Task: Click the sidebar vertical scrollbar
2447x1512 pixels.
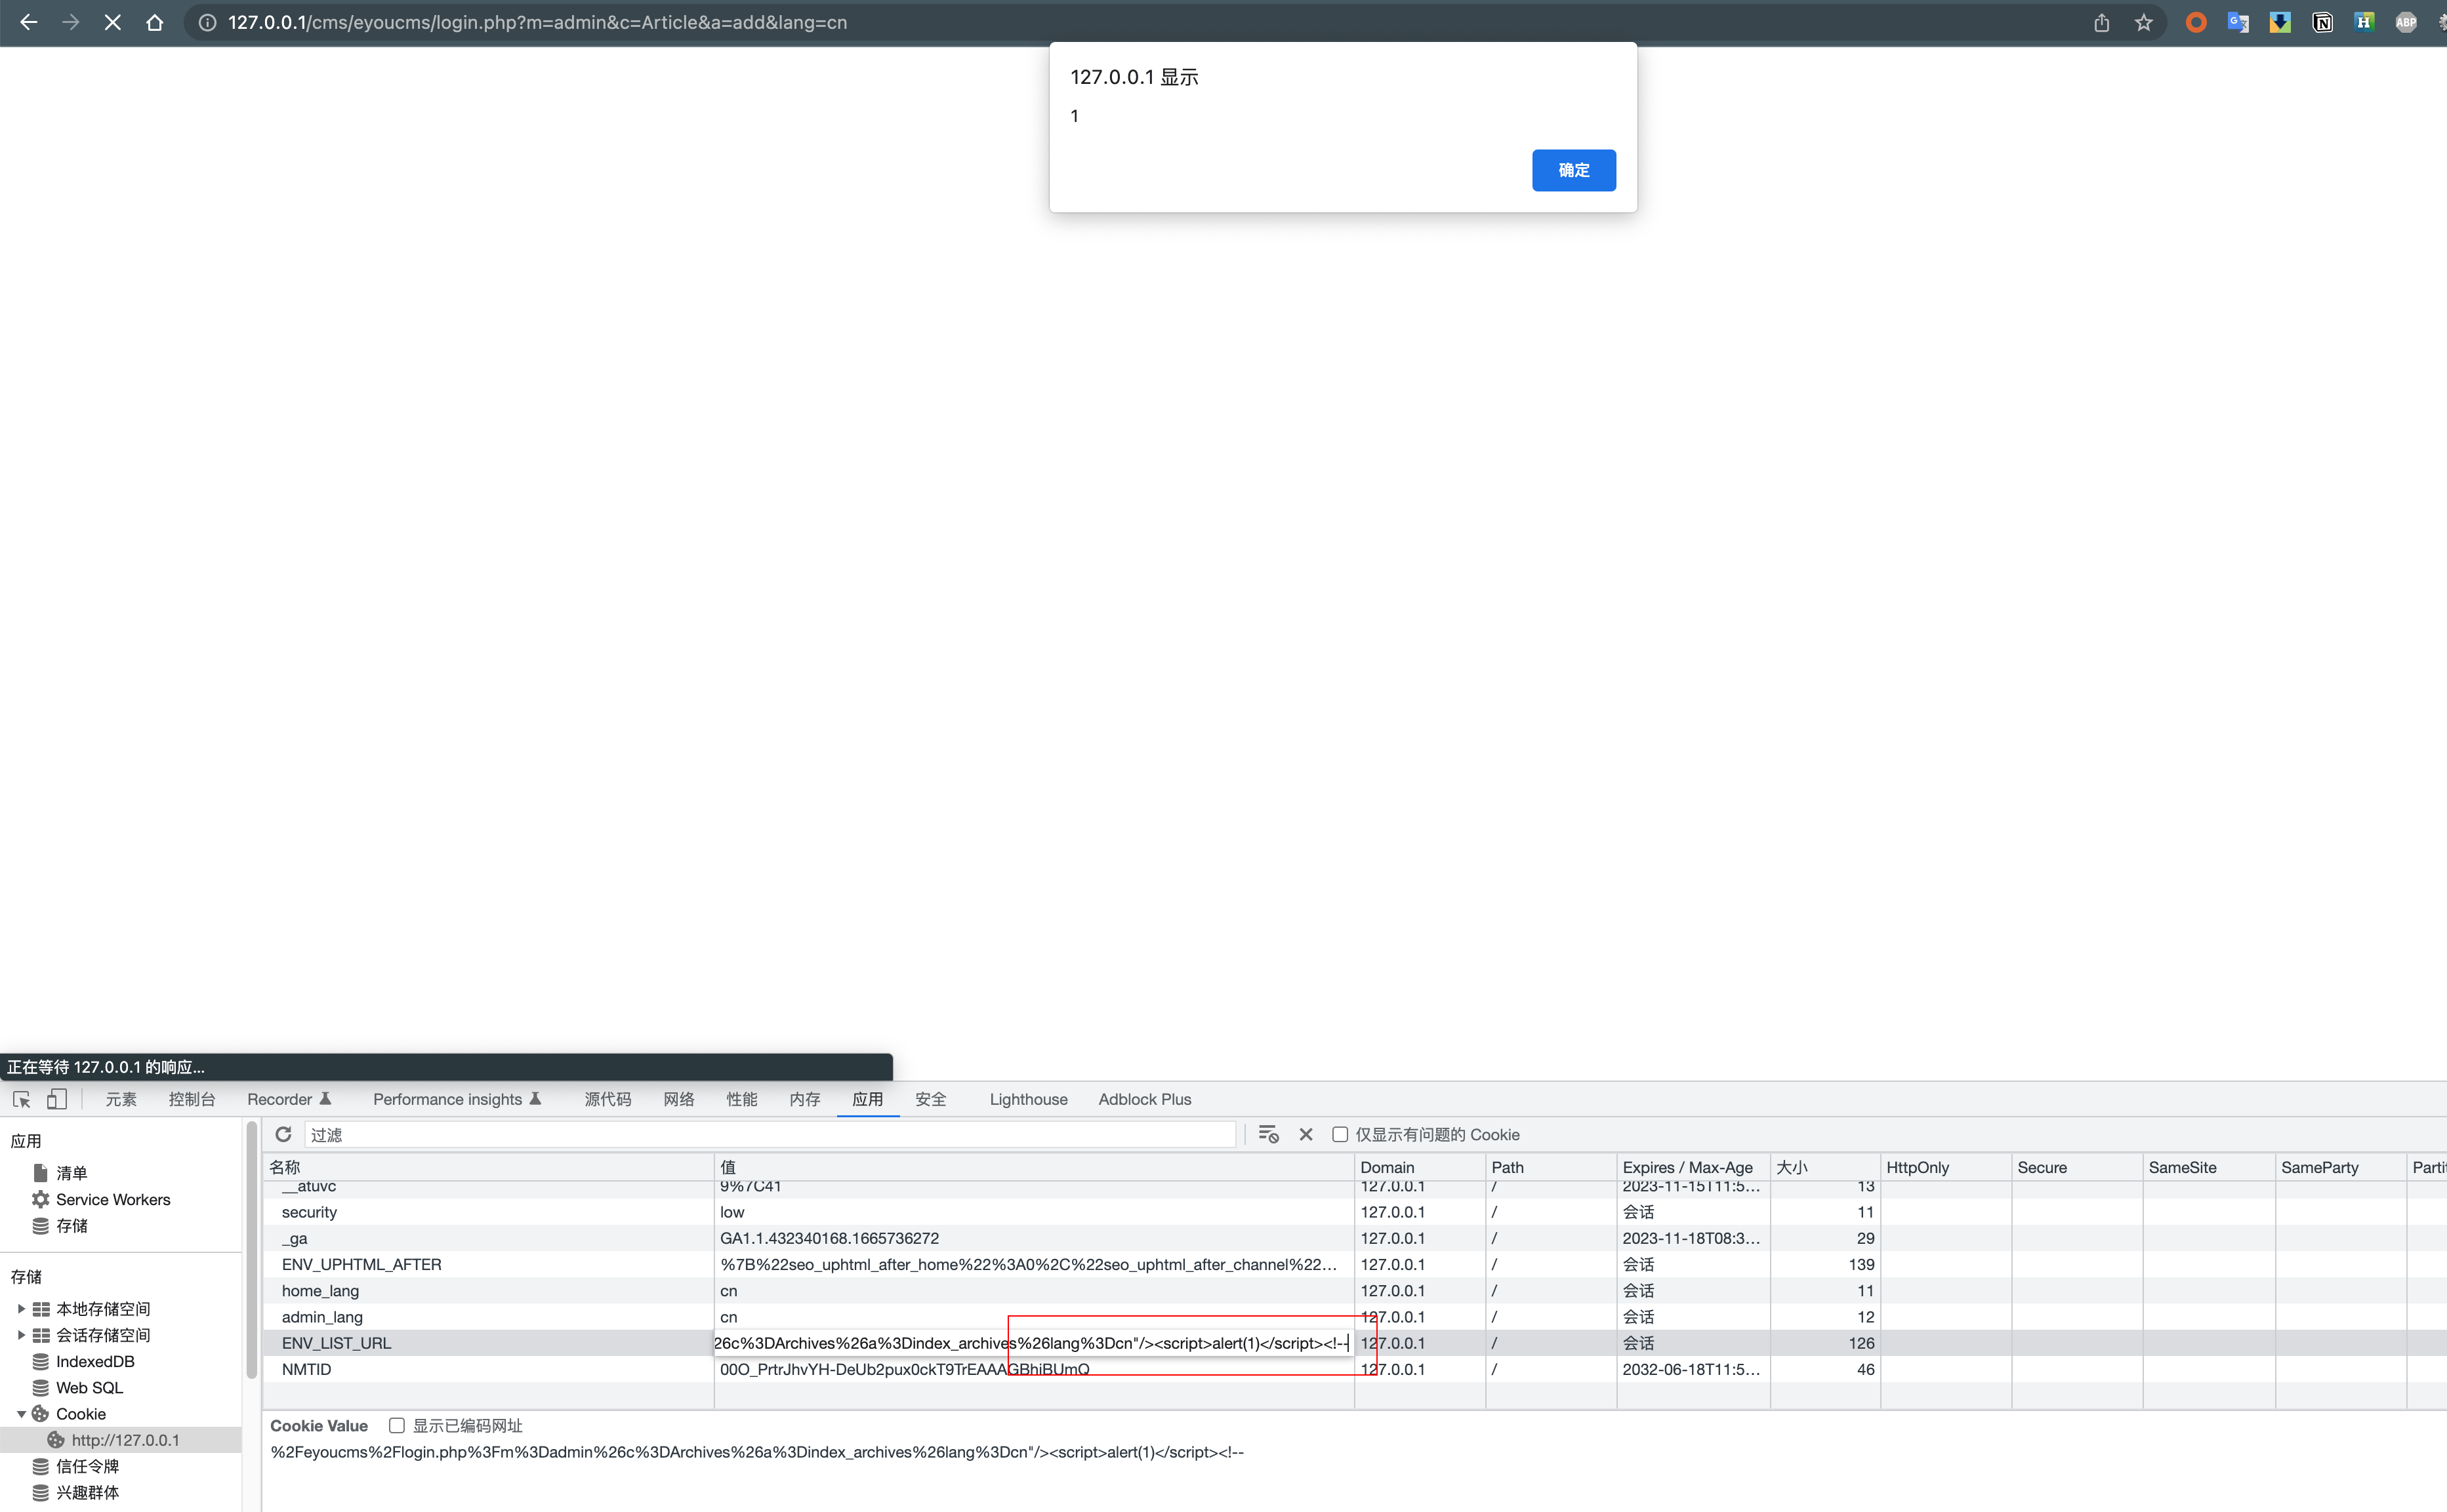Action: (x=251, y=1250)
